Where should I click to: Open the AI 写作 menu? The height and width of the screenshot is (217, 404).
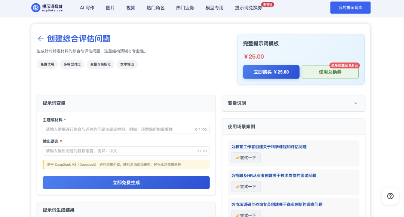click(87, 8)
